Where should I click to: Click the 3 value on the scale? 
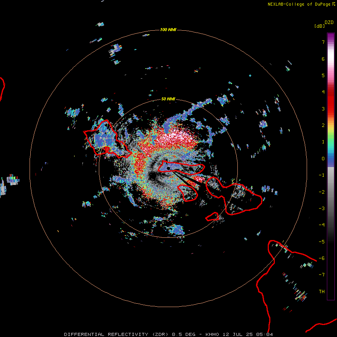click(x=323, y=109)
